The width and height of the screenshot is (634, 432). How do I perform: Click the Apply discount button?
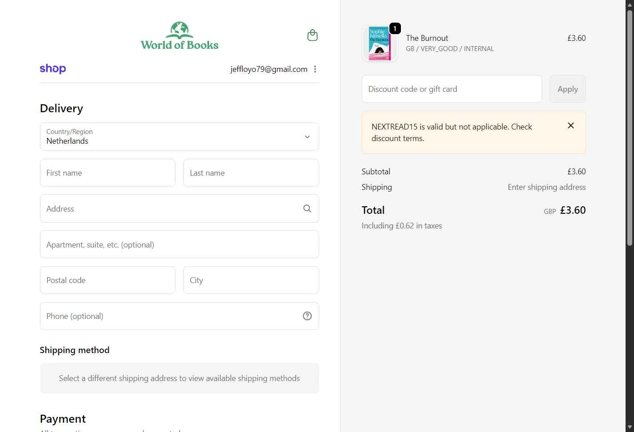coord(567,89)
